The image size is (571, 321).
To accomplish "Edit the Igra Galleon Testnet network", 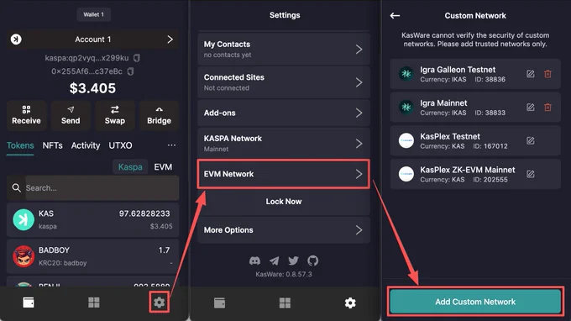I will click(x=531, y=74).
